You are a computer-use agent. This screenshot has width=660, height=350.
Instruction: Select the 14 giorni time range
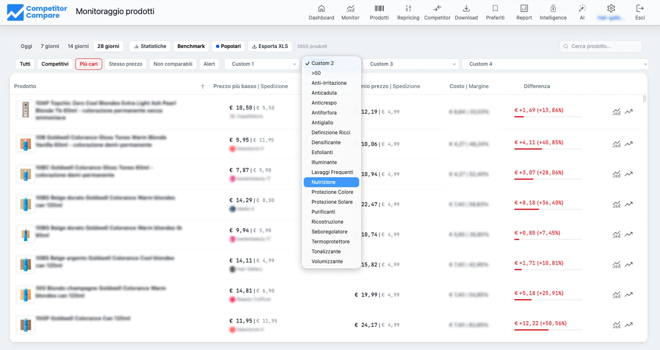(x=78, y=46)
